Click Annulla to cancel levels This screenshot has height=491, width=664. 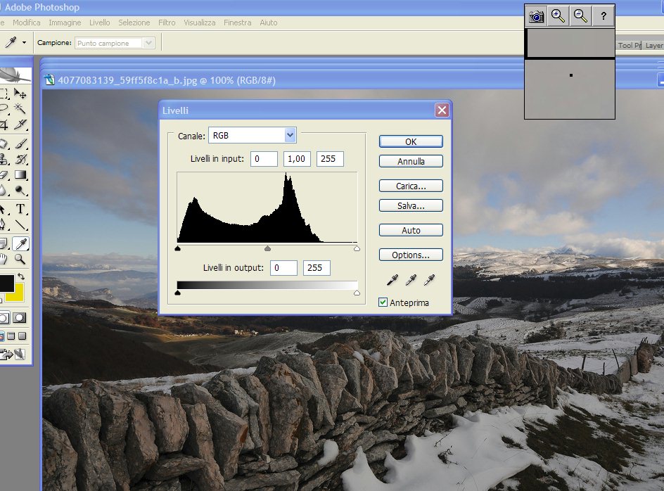point(411,161)
